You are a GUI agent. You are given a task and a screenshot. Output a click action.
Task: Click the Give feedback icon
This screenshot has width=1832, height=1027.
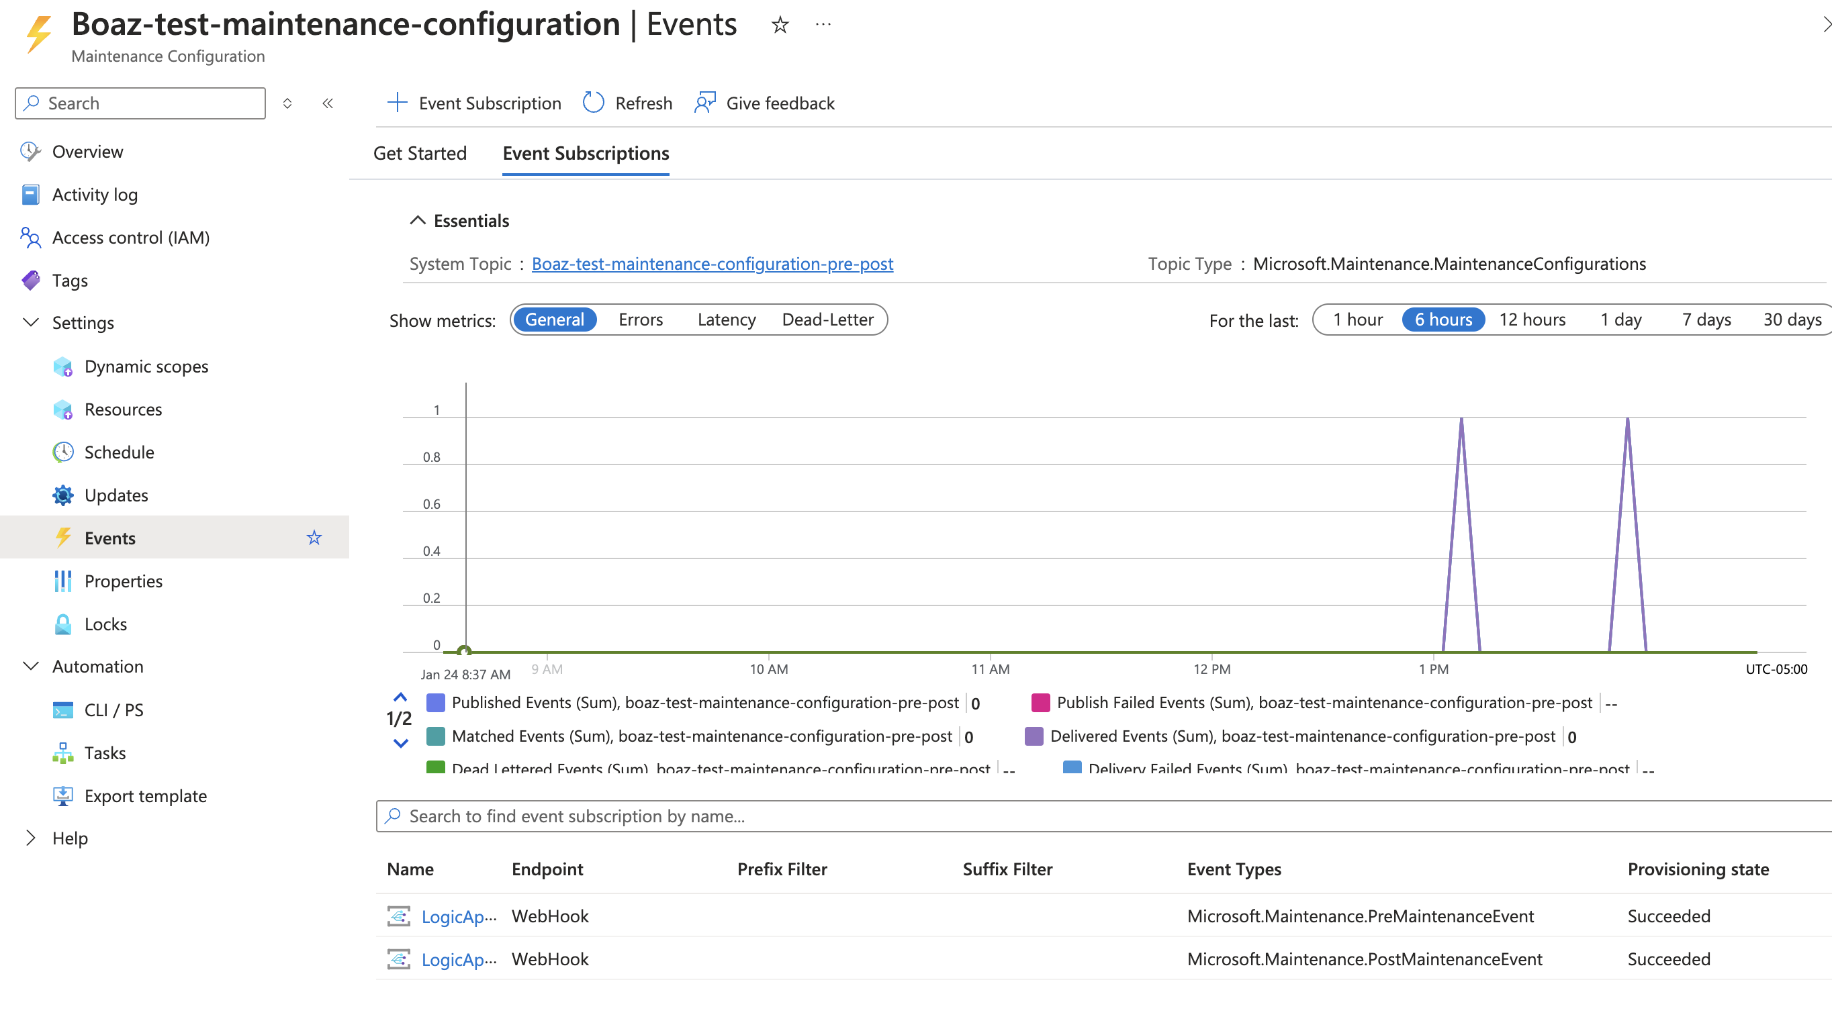(x=704, y=103)
